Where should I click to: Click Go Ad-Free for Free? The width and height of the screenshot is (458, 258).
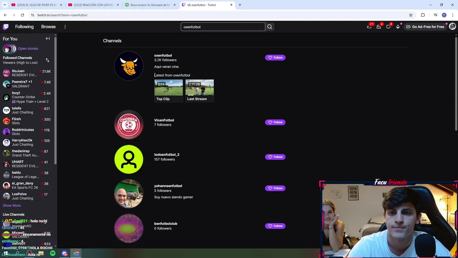pyautogui.click(x=425, y=27)
